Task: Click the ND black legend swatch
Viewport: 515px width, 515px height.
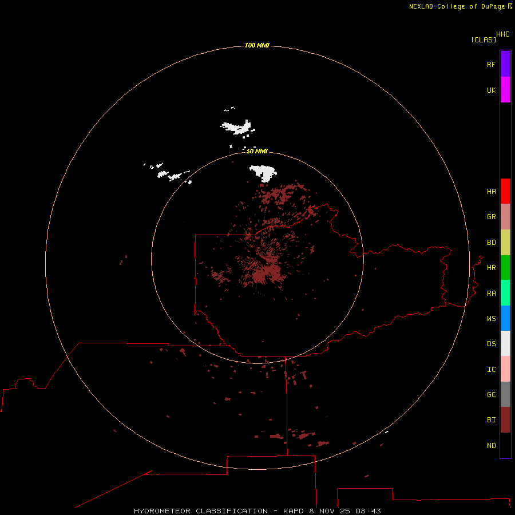Action: (505, 445)
